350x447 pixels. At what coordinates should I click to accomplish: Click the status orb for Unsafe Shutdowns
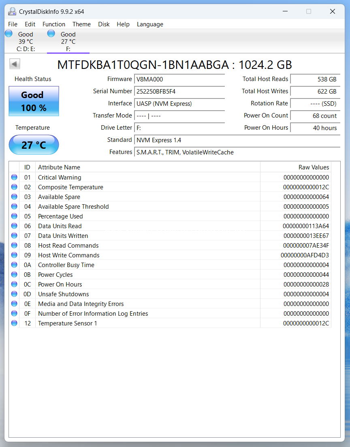pos(14,294)
